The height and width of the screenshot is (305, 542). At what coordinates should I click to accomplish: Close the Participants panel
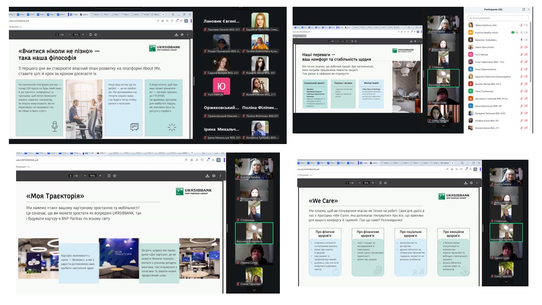coord(529,9)
